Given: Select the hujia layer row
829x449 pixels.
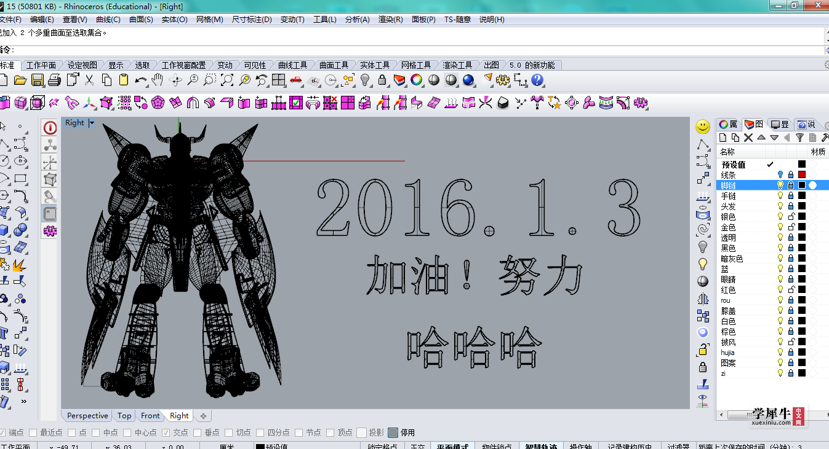Looking at the screenshot, I should click(772, 352).
